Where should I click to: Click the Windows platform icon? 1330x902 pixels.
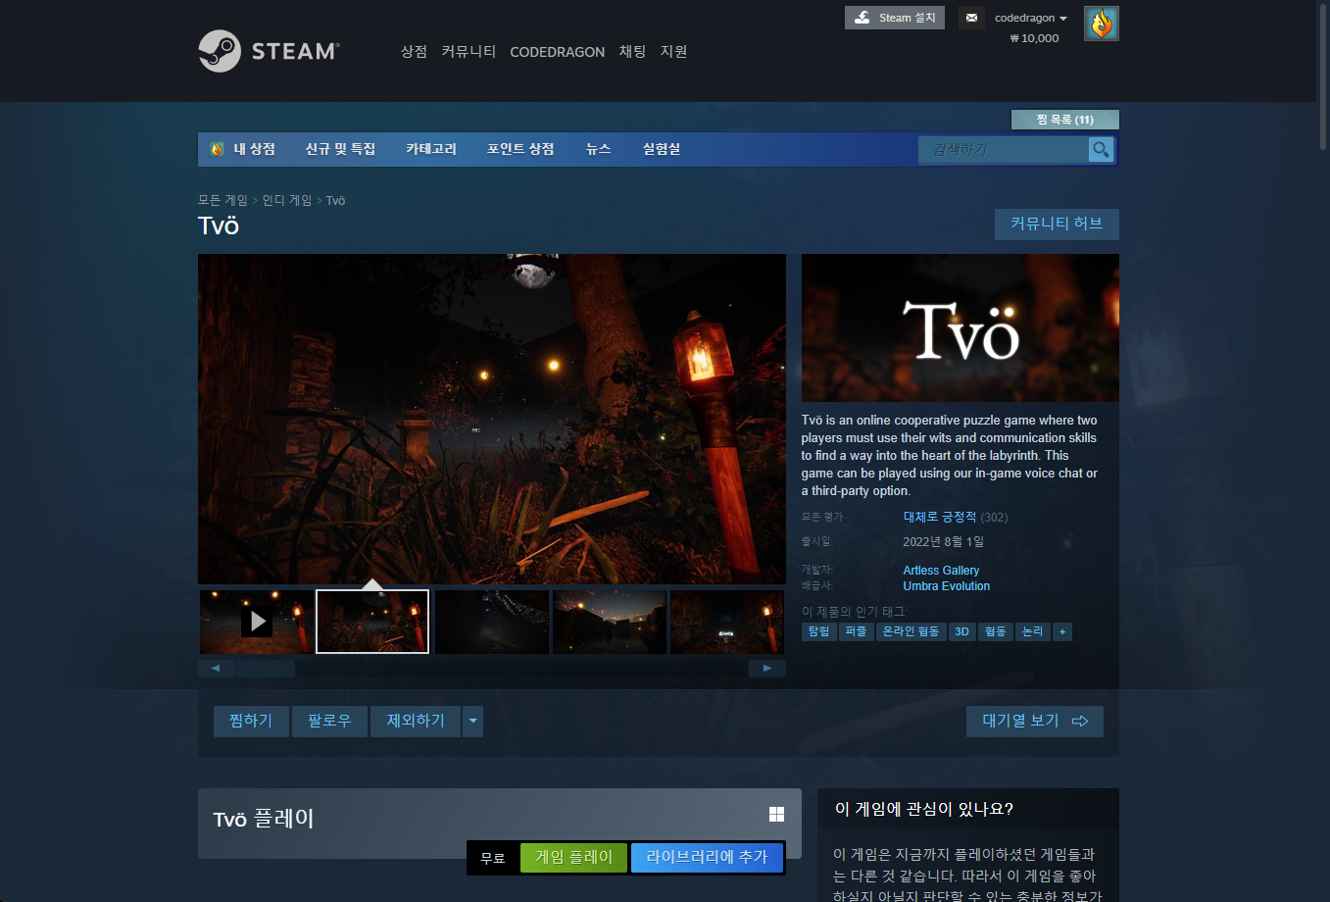coord(776,814)
